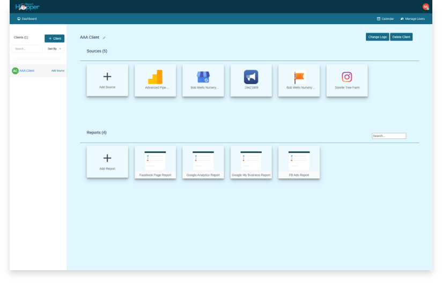Open the Google Analytics source tile

coord(155,80)
